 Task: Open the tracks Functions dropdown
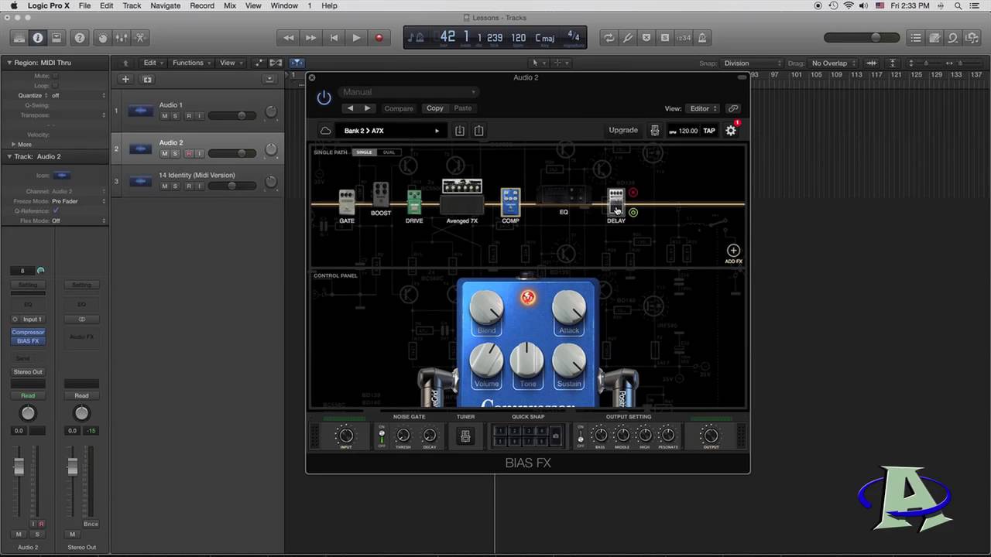[191, 63]
